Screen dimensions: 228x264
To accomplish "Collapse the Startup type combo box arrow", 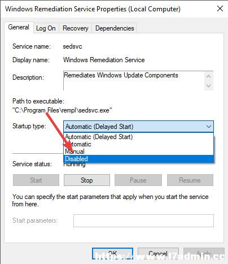I will click(x=209, y=127).
